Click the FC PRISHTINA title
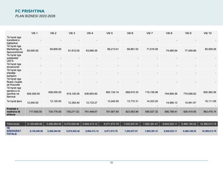 30,11
